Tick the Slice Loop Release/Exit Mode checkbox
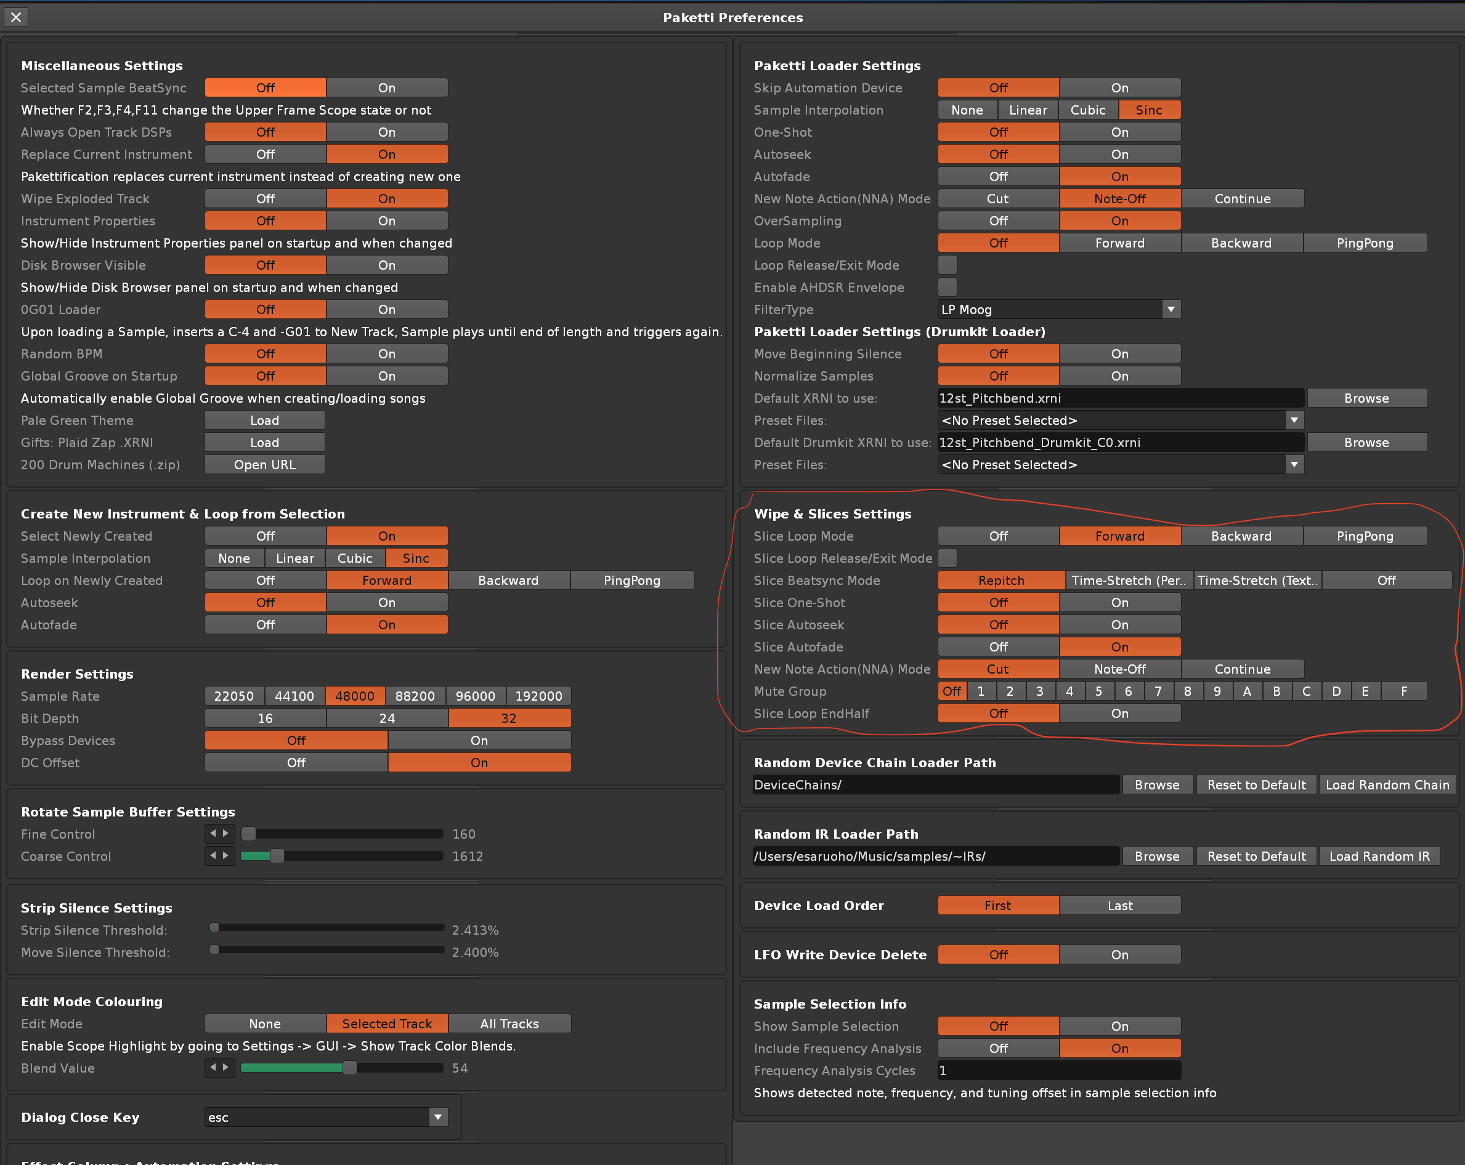The image size is (1465, 1165). pyautogui.click(x=948, y=558)
